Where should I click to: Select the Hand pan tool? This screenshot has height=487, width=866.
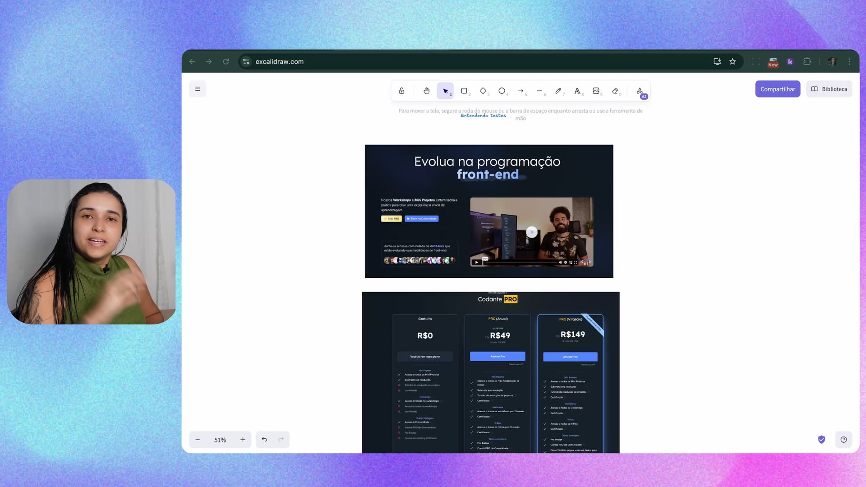pyautogui.click(x=426, y=91)
